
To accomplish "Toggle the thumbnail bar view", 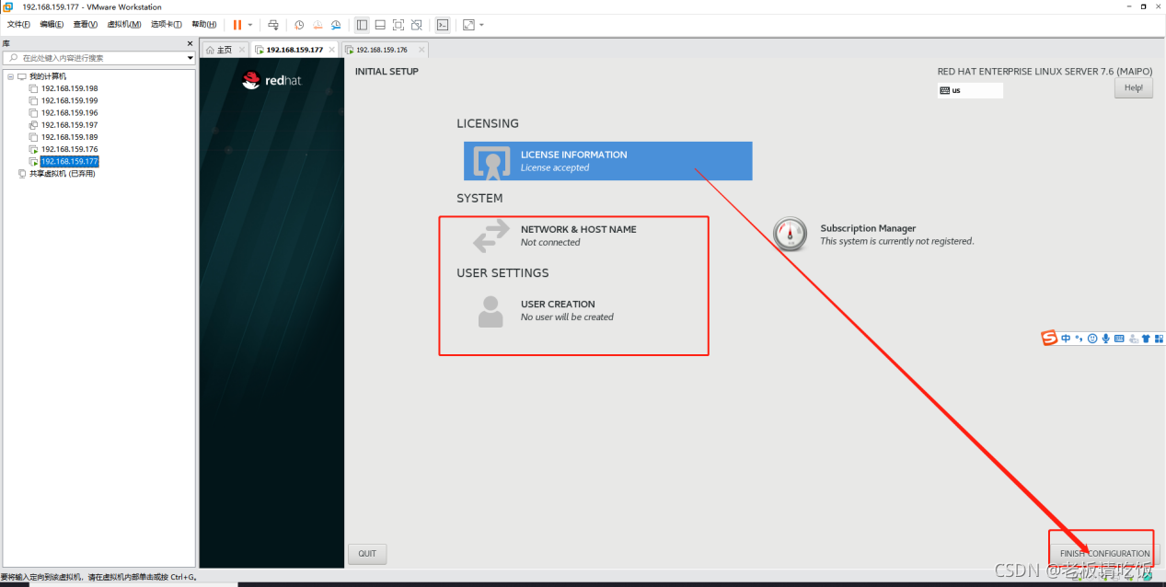I will point(380,25).
